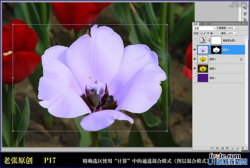Hide 图层 0 using its eye icon
The image size is (250, 168).
[195, 59]
